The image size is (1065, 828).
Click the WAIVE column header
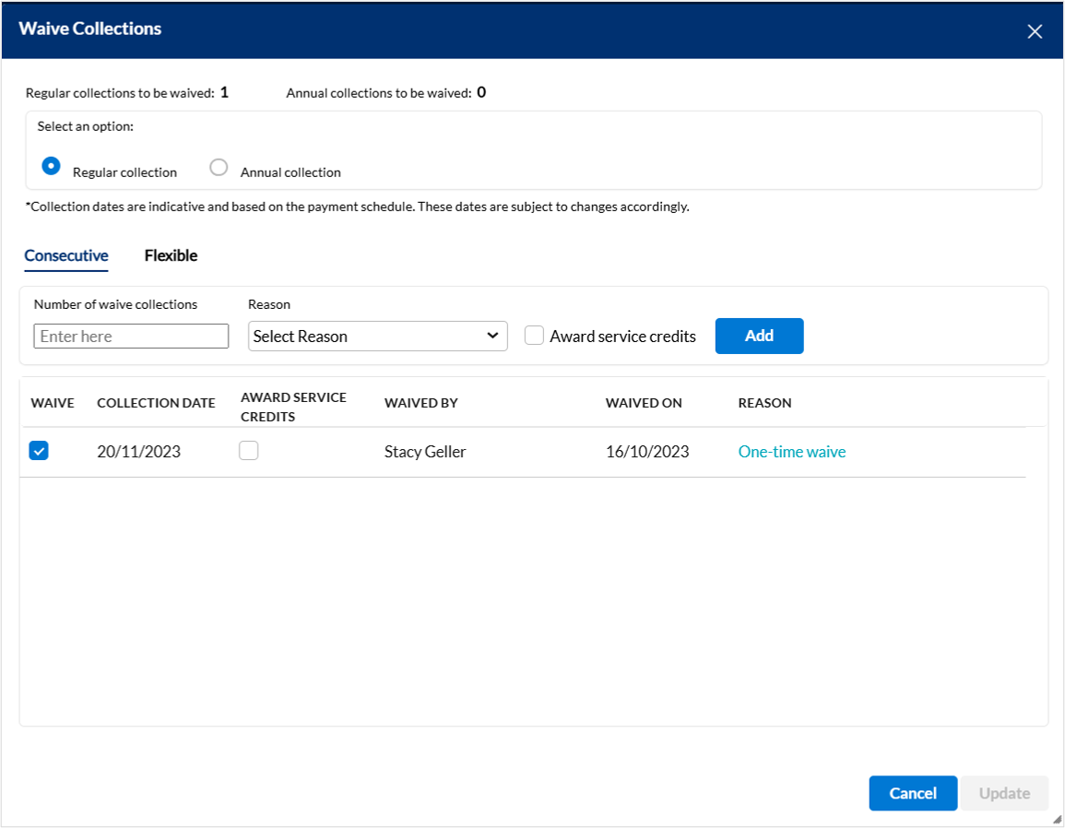pyautogui.click(x=53, y=403)
